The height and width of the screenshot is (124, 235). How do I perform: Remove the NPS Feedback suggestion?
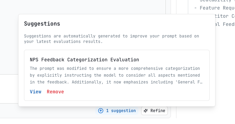point(55,92)
